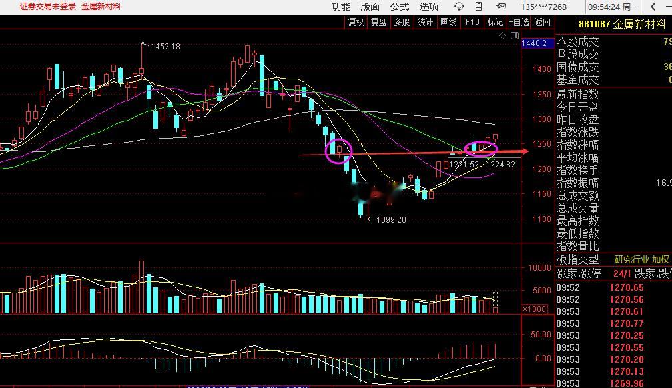Click the 指数振幅 label
672x388 pixels.
point(577,183)
